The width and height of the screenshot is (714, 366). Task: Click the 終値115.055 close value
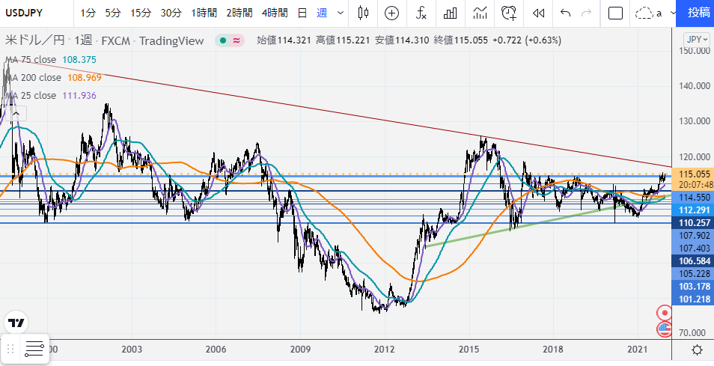click(x=461, y=40)
